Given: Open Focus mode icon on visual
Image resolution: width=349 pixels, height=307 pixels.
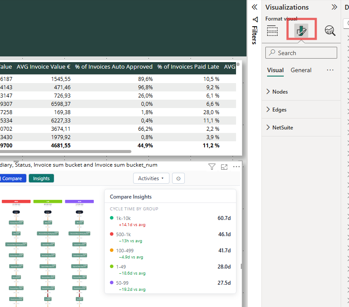Looking at the screenshot, I should (224, 167).
